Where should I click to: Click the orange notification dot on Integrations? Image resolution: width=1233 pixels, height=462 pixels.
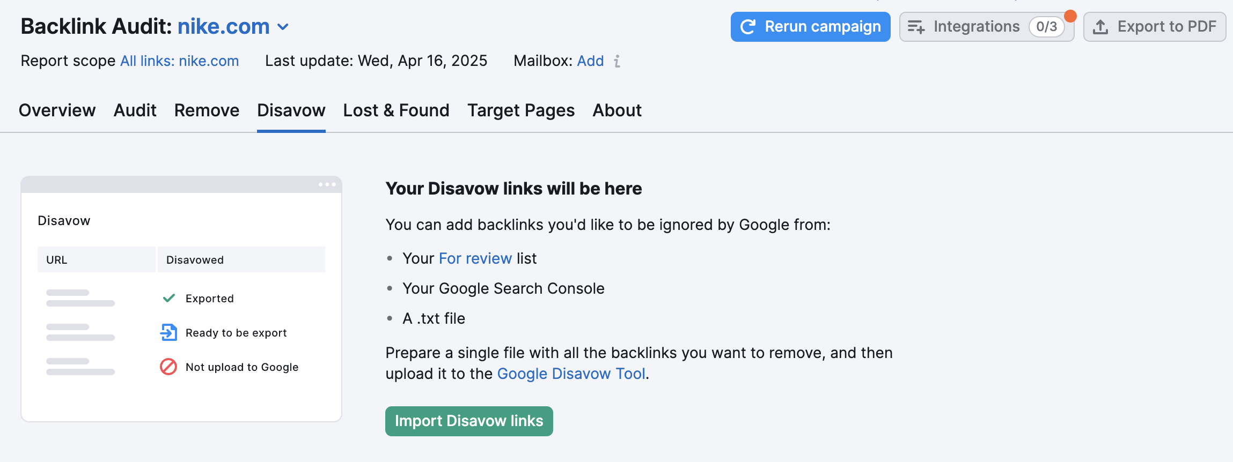pos(1070,16)
